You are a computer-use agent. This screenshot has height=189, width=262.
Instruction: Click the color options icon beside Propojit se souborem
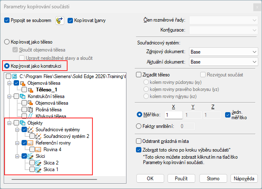pos(60,20)
